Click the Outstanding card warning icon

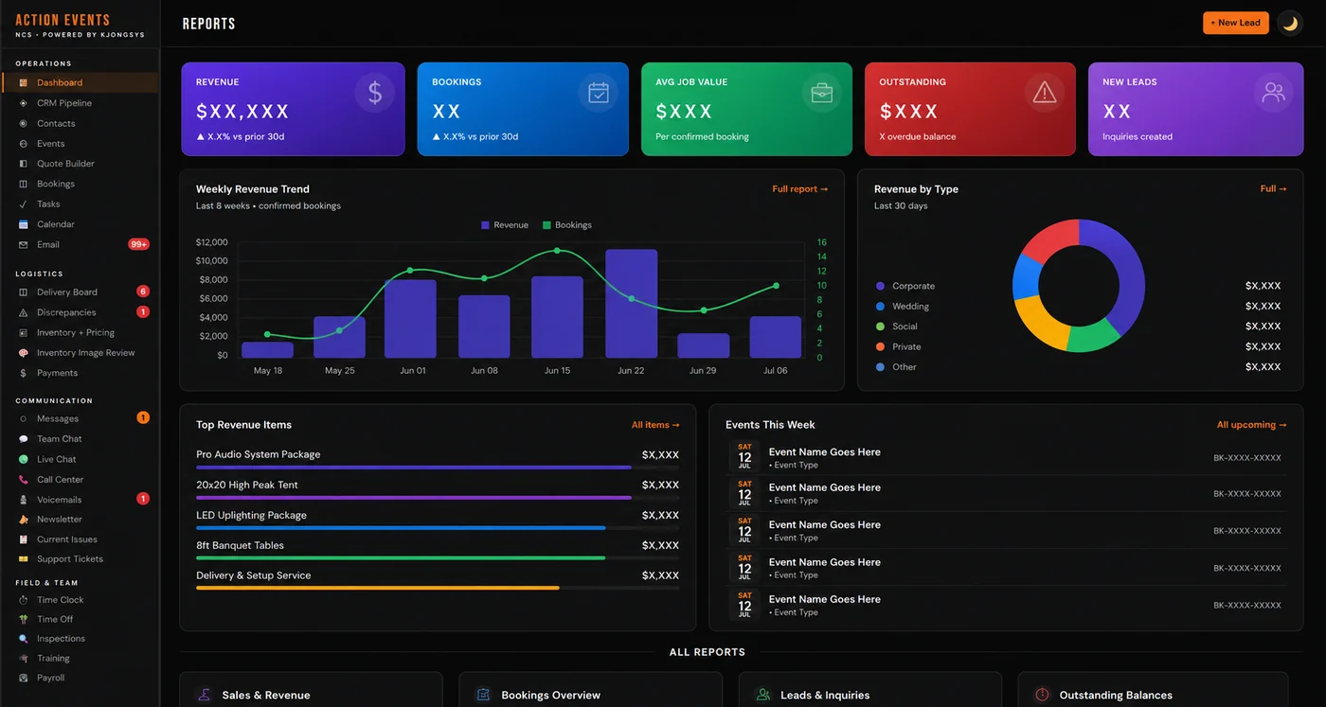1045,93
